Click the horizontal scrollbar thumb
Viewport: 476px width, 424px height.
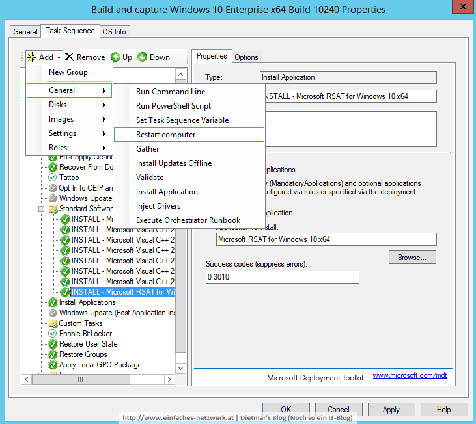coord(81,379)
